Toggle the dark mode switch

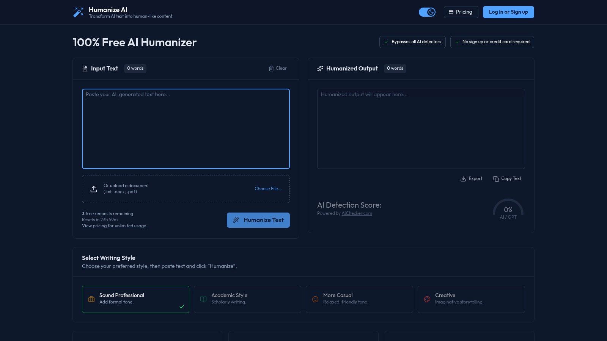click(x=428, y=12)
